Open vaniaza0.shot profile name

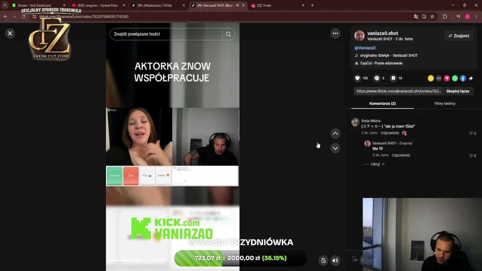[x=383, y=33]
